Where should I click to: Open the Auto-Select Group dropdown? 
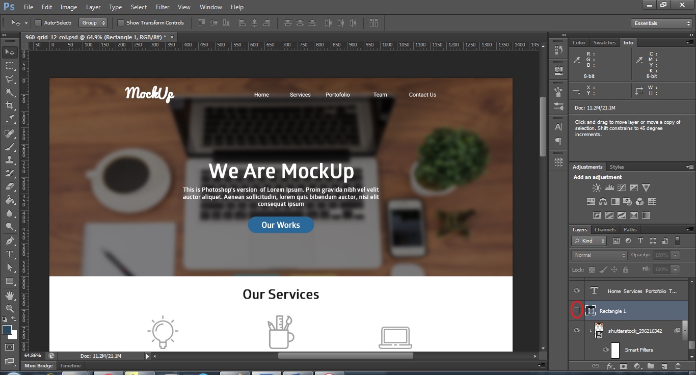click(x=93, y=23)
